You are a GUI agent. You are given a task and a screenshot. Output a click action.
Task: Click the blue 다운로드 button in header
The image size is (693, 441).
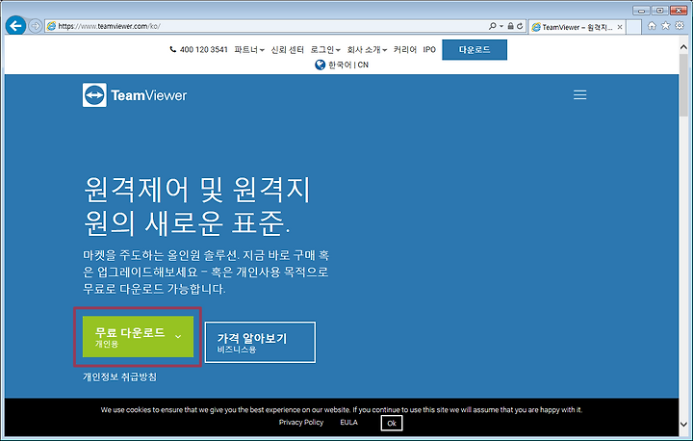(x=475, y=49)
